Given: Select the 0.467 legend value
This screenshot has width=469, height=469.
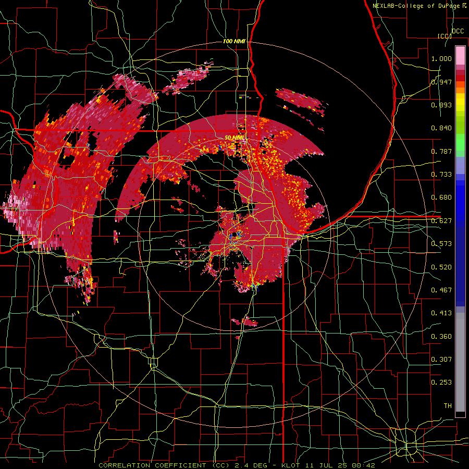Looking at the screenshot, I should pyautogui.click(x=441, y=290).
